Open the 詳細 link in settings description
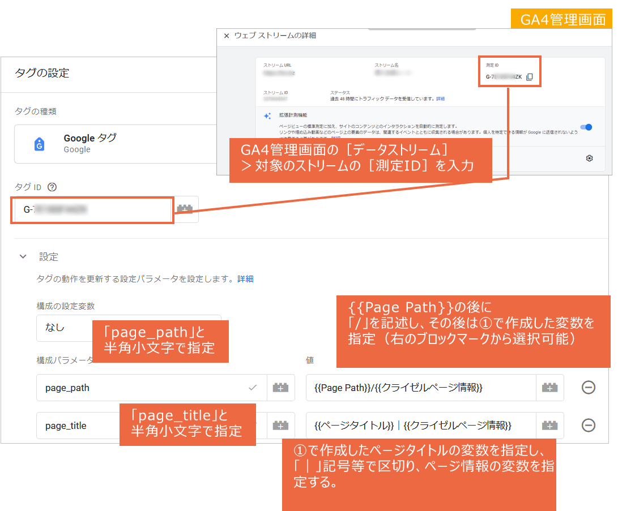This screenshot has height=511, width=618. pyautogui.click(x=245, y=279)
